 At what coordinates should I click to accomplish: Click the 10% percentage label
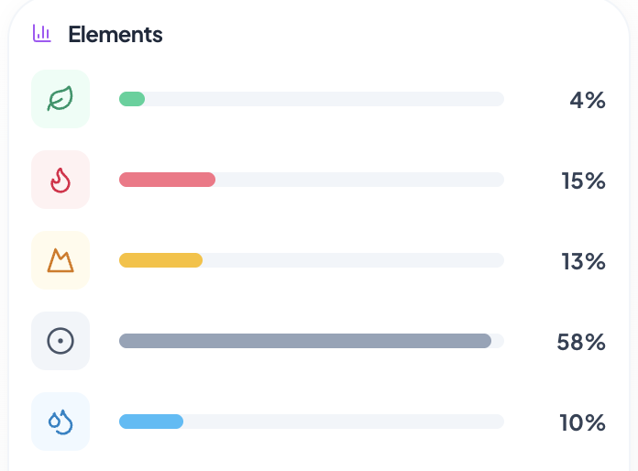582,422
